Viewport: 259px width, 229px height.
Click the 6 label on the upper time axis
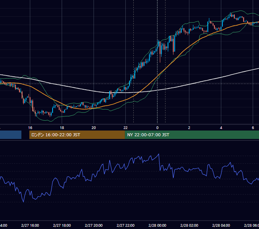[253, 128]
